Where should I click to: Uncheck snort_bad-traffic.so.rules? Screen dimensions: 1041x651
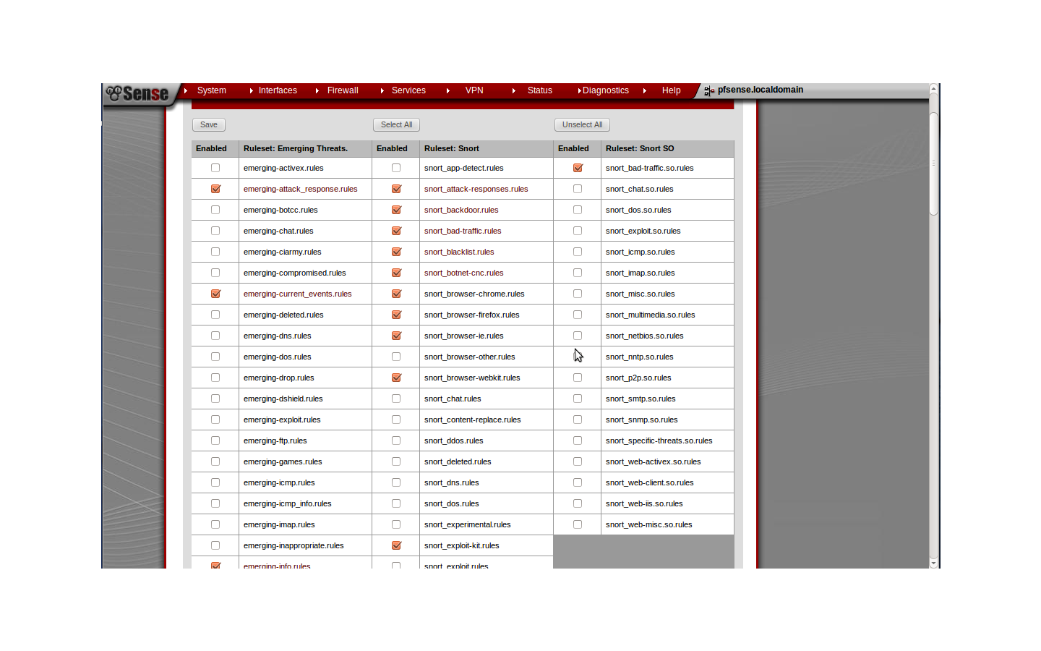[578, 168]
